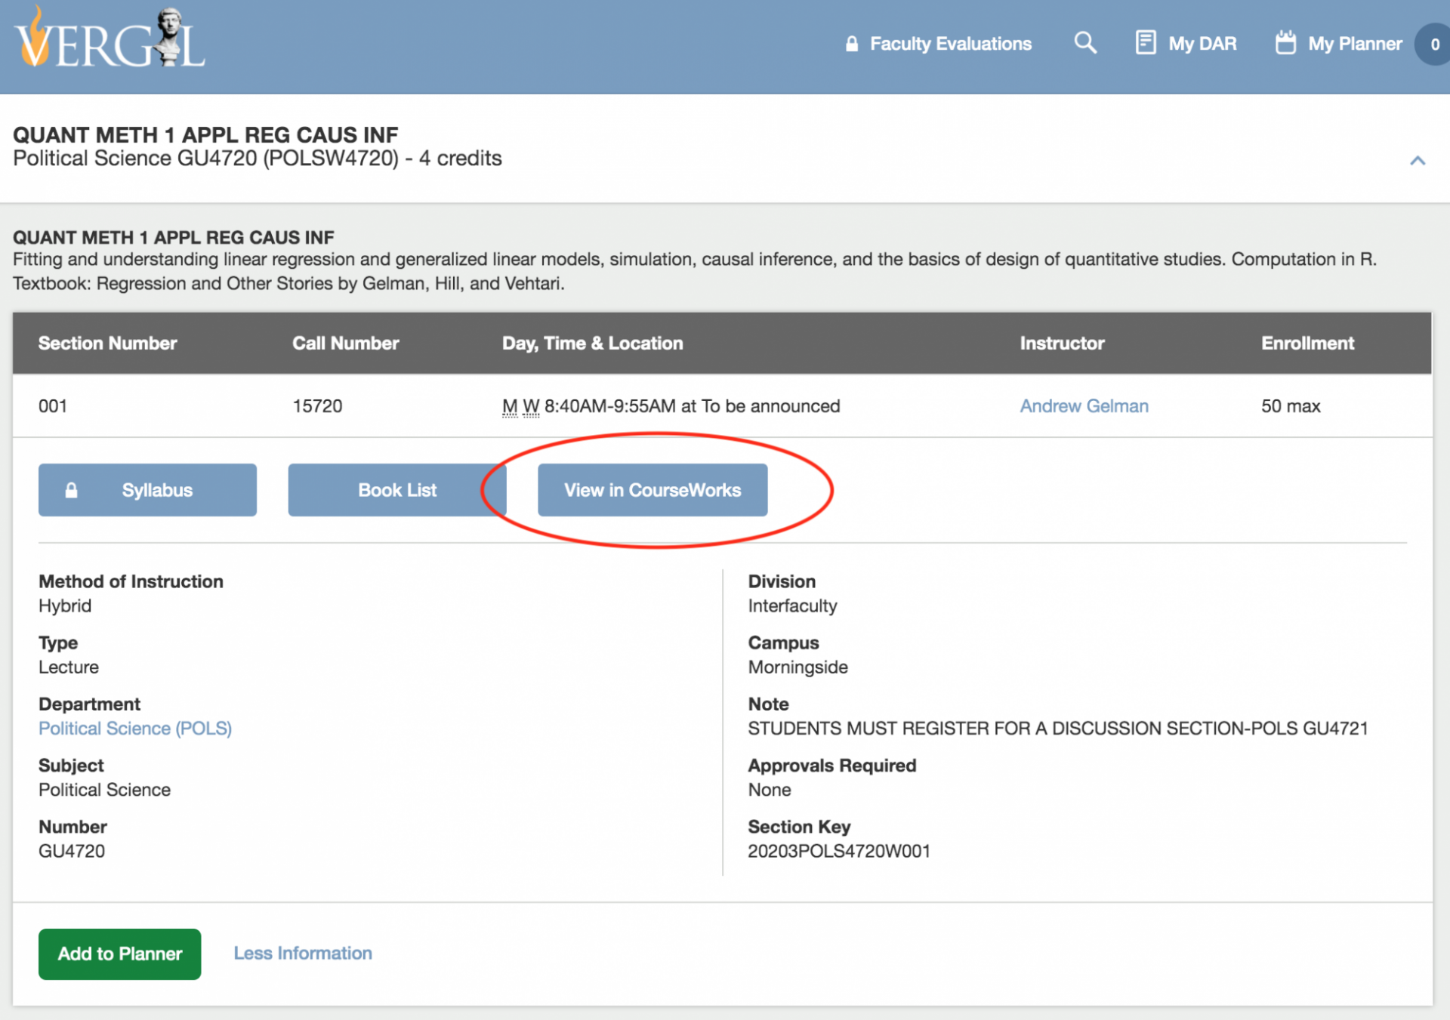Screen dimensions: 1450x1020
Task: Open the search magnifier icon
Action: [x=1084, y=43]
